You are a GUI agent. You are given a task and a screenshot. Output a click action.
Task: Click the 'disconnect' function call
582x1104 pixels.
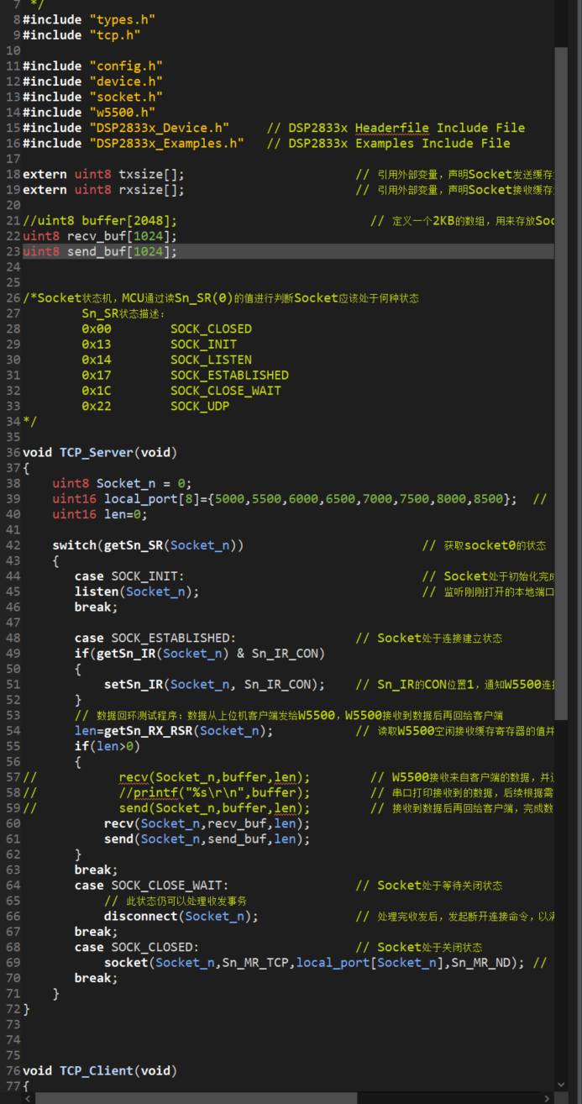140,916
